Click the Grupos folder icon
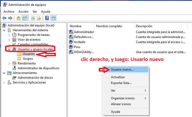The width and height of the screenshot is (192, 117). click(x=19, y=59)
